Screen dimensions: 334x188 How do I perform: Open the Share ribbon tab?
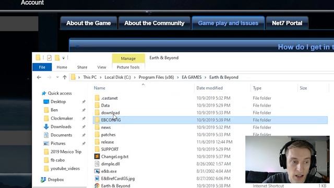82,67
